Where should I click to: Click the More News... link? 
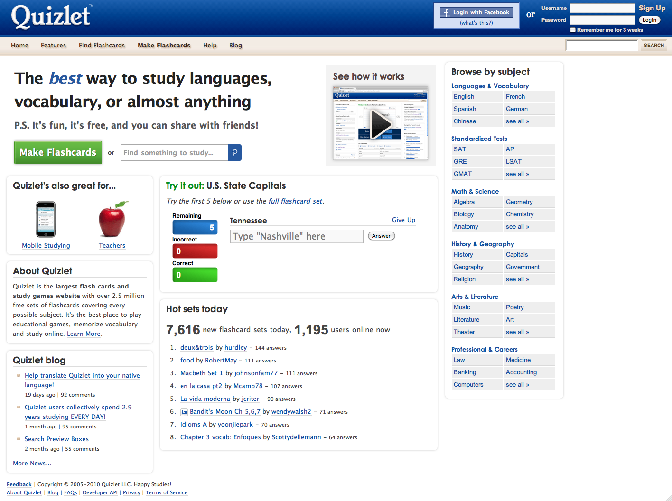(32, 463)
